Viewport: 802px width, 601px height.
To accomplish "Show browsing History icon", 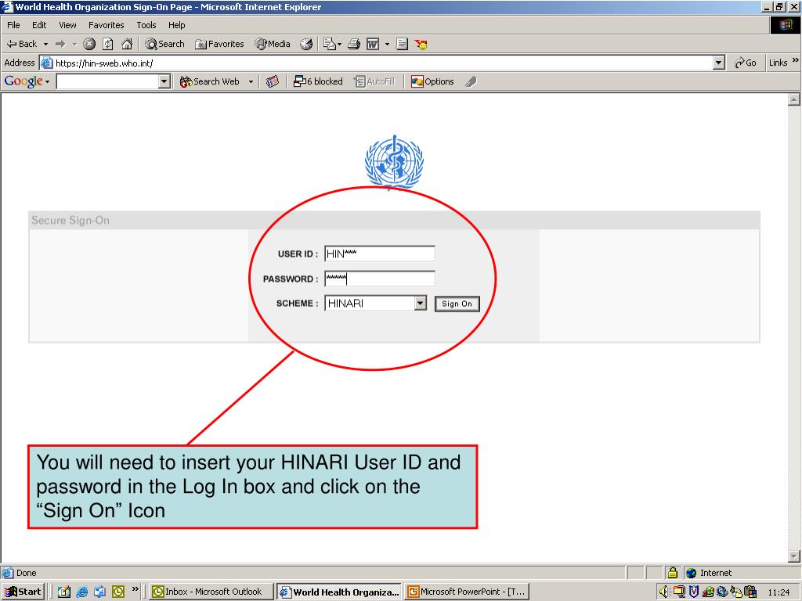I will (x=306, y=44).
